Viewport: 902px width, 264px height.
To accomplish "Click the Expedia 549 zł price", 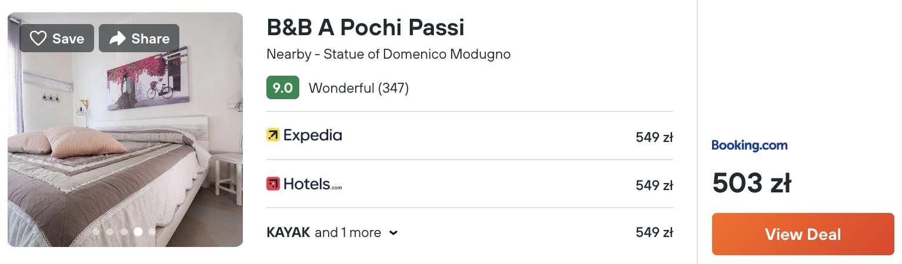I will click(654, 138).
